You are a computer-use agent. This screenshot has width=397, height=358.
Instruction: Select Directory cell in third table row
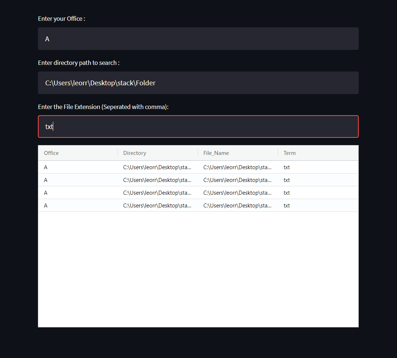pyautogui.click(x=158, y=193)
